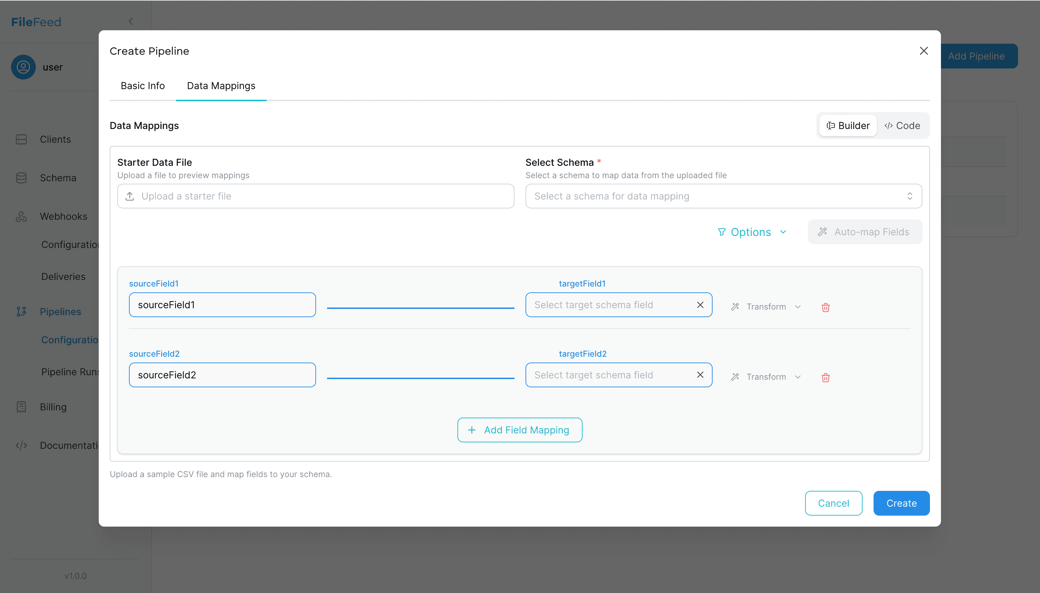This screenshot has width=1040, height=593.
Task: Select the Documentation code icon
Action: tap(21, 445)
